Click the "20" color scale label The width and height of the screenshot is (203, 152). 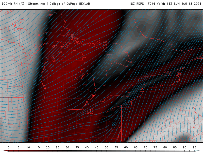(48, 147)
